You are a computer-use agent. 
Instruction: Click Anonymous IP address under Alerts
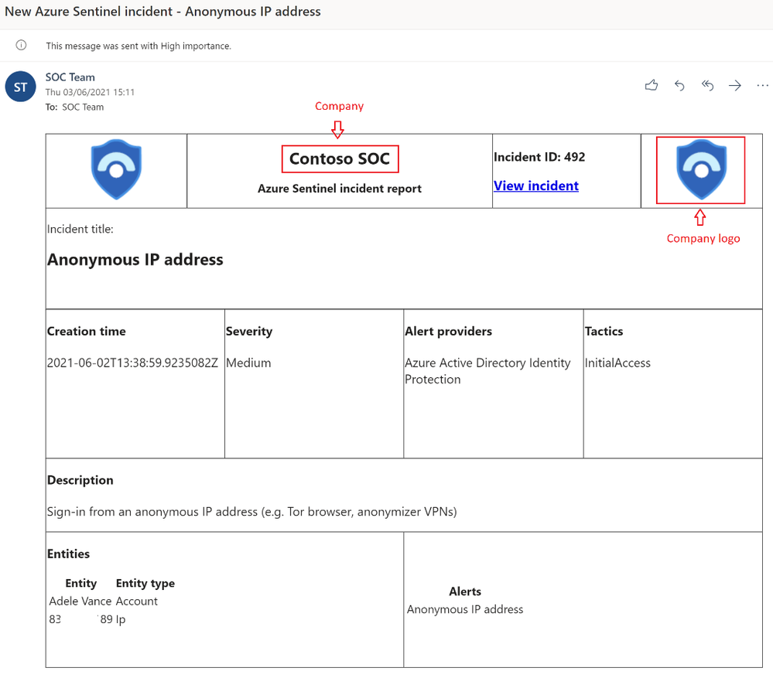point(465,609)
